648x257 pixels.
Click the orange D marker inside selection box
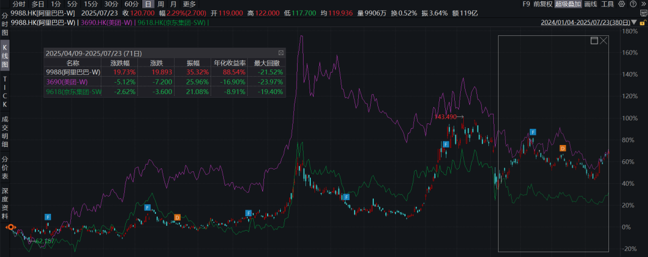562,148
